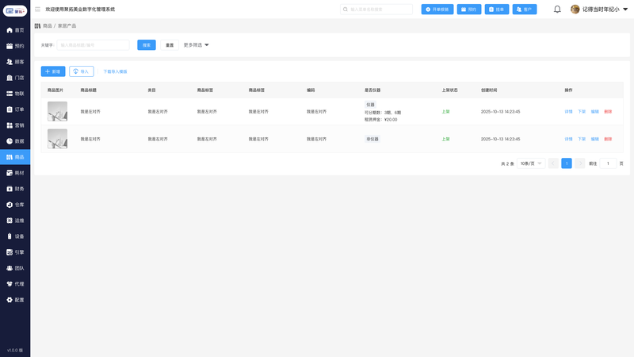
Task: Click 删除 in the 仪器 row
Action: click(x=608, y=112)
